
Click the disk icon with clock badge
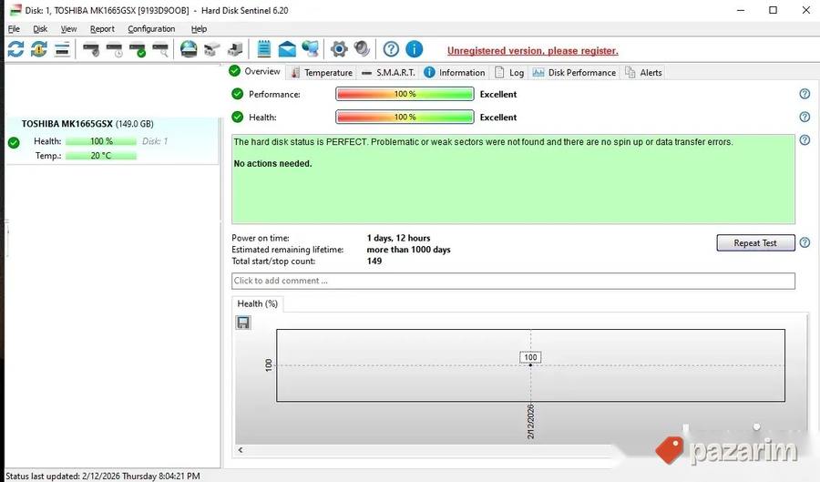[114, 50]
